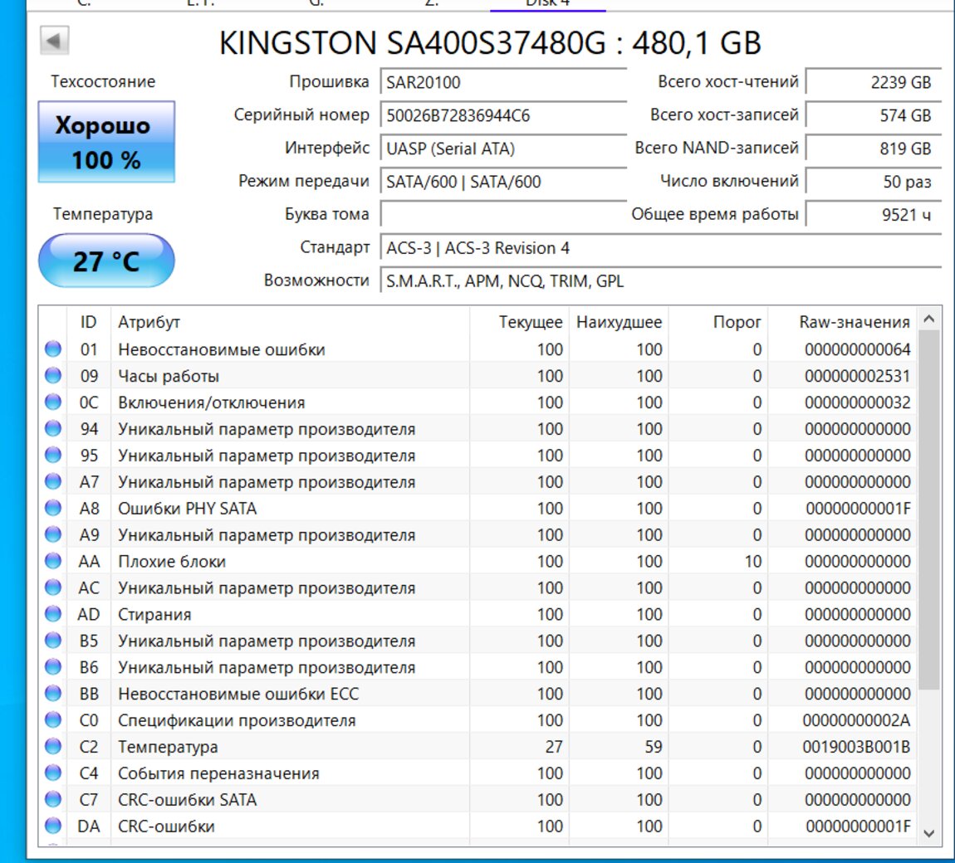
Task: Click status orb of Плохие блоки row
Action: 53,562
